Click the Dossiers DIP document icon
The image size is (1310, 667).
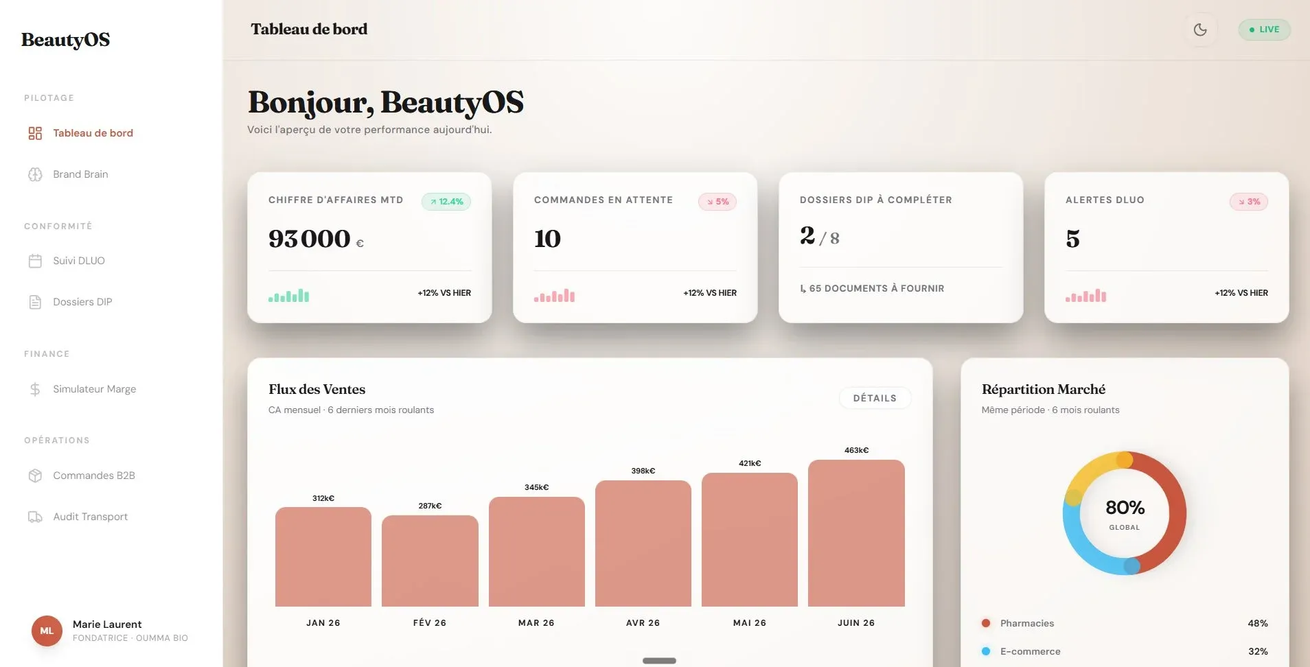point(35,302)
